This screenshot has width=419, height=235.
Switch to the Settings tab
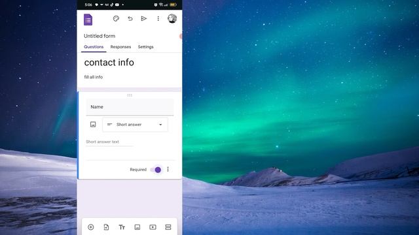[145, 46]
